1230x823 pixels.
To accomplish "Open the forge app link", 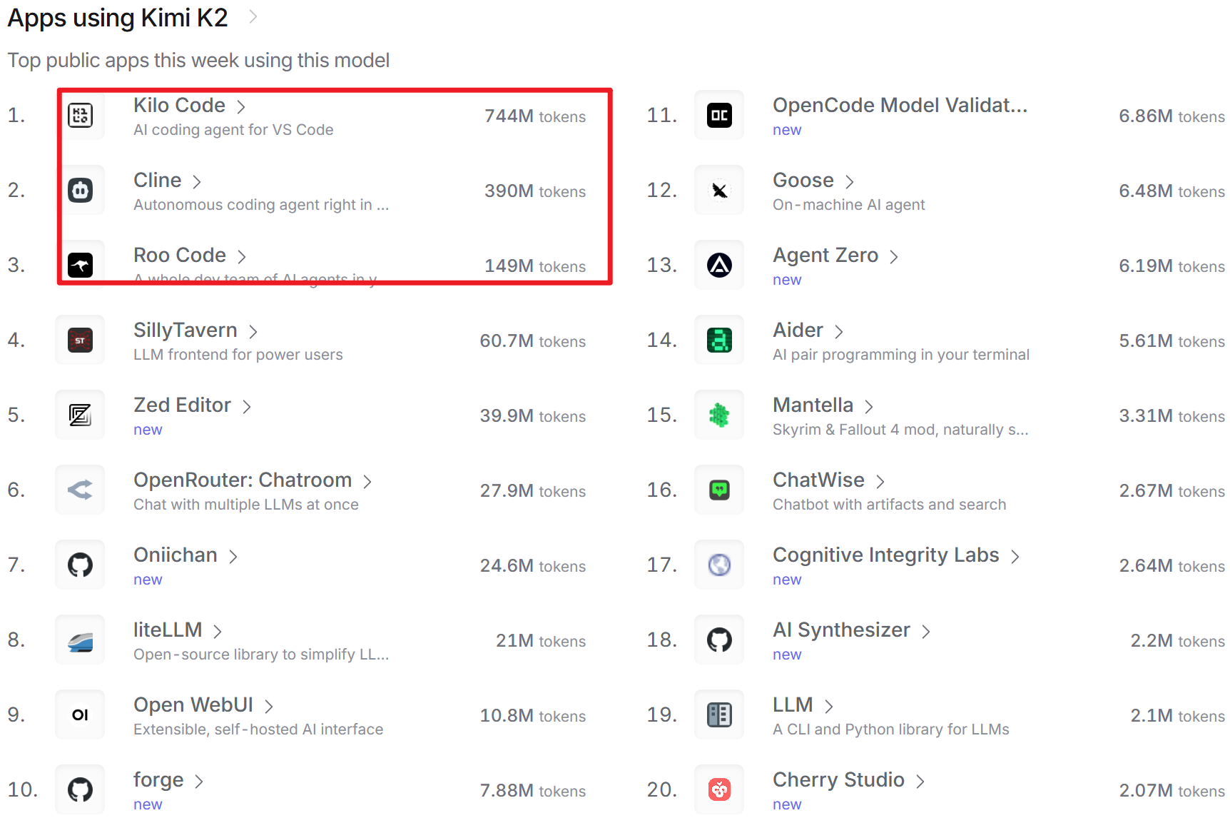I will click(x=158, y=779).
